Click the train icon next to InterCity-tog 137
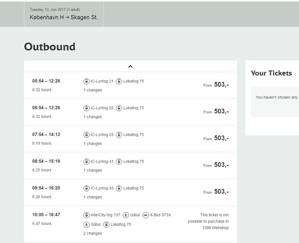299x243 pixels. click(x=86, y=215)
